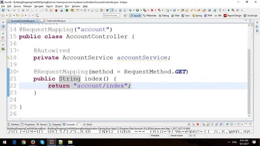260x146 pixels.
Task: Switch to the Debug perspective
Action: pos(164,15)
